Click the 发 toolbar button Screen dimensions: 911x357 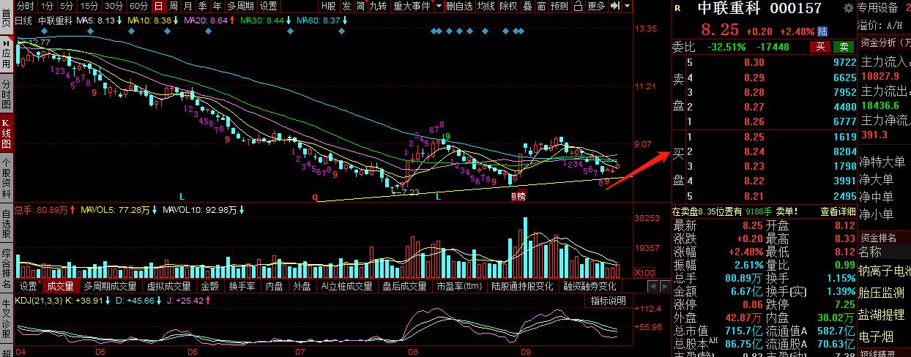click(x=346, y=7)
